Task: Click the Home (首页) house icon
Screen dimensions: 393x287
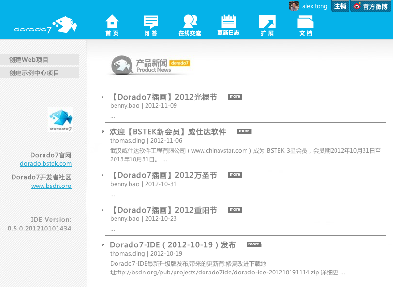Action: 112,22
